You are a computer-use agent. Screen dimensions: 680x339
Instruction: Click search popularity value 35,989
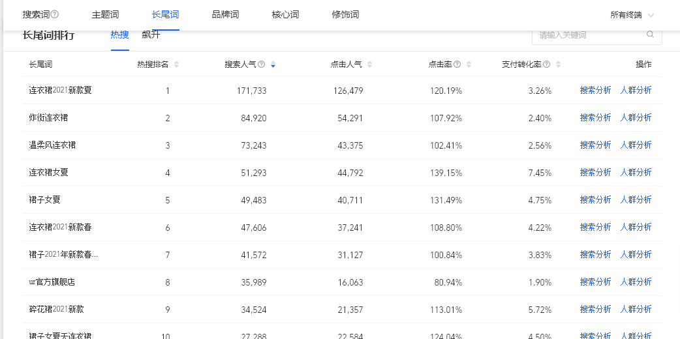(x=254, y=282)
